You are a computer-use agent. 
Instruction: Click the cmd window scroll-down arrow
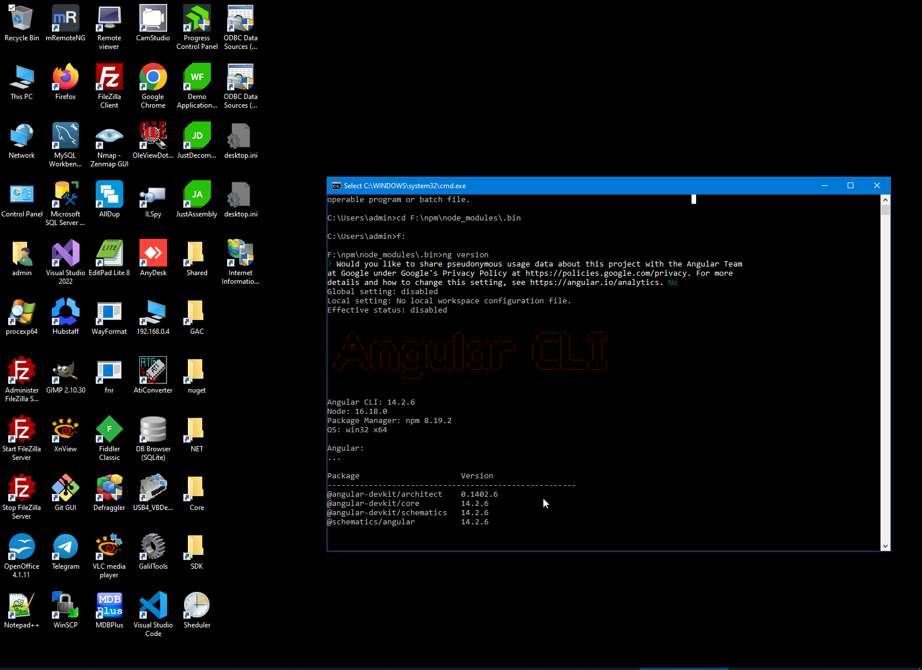coord(886,546)
